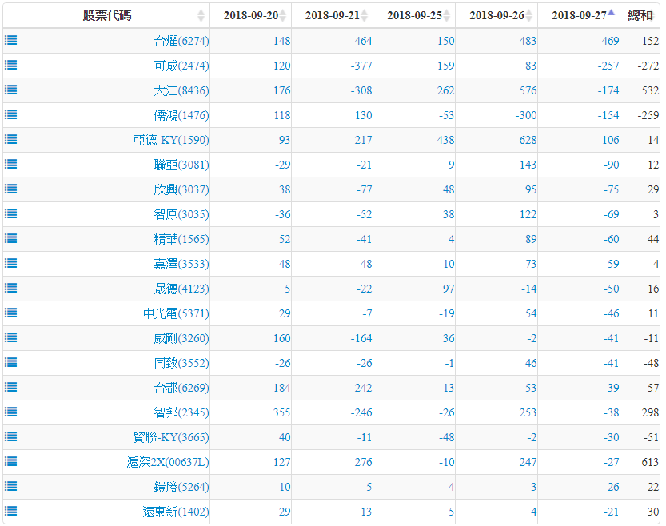Screen dimensions: 666x526
Task: Open the list icon for 遠東新(1402) row
Action: point(11,512)
